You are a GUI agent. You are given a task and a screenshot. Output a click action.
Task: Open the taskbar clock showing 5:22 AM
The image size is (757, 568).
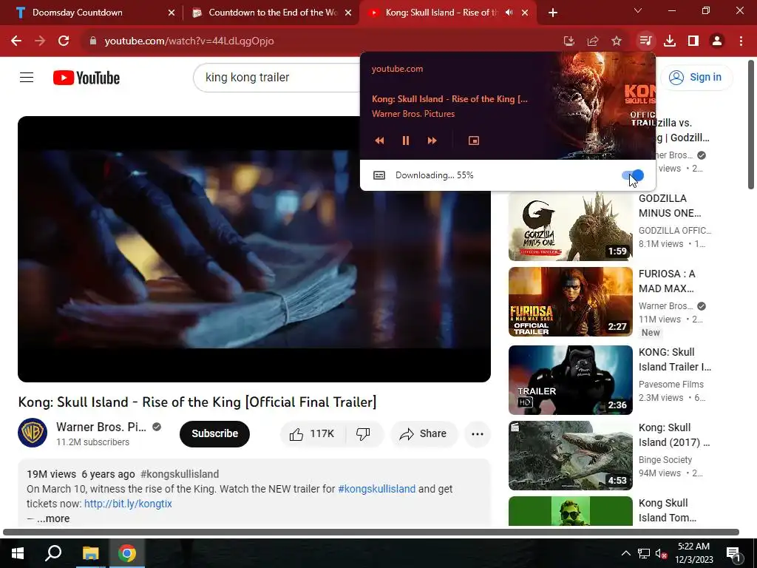(693, 553)
